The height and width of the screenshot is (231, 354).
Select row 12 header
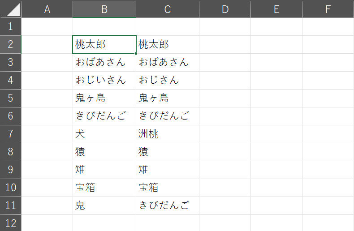click(11, 223)
